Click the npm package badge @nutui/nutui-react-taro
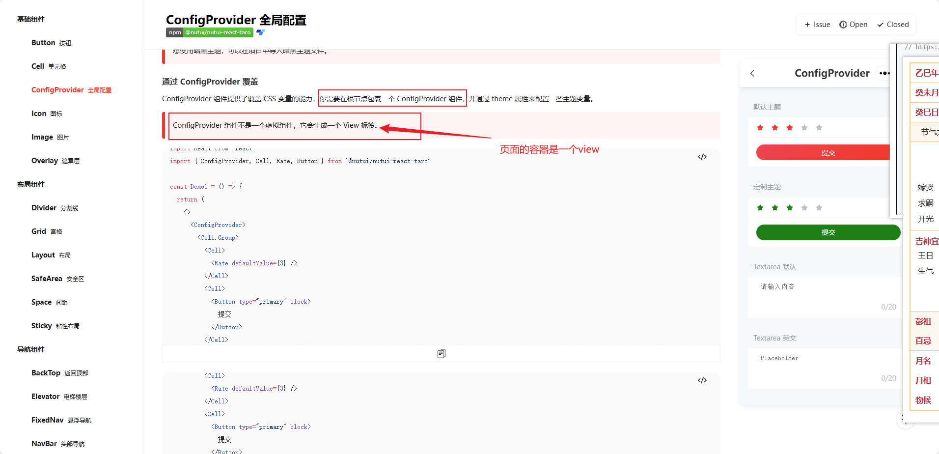 point(210,32)
